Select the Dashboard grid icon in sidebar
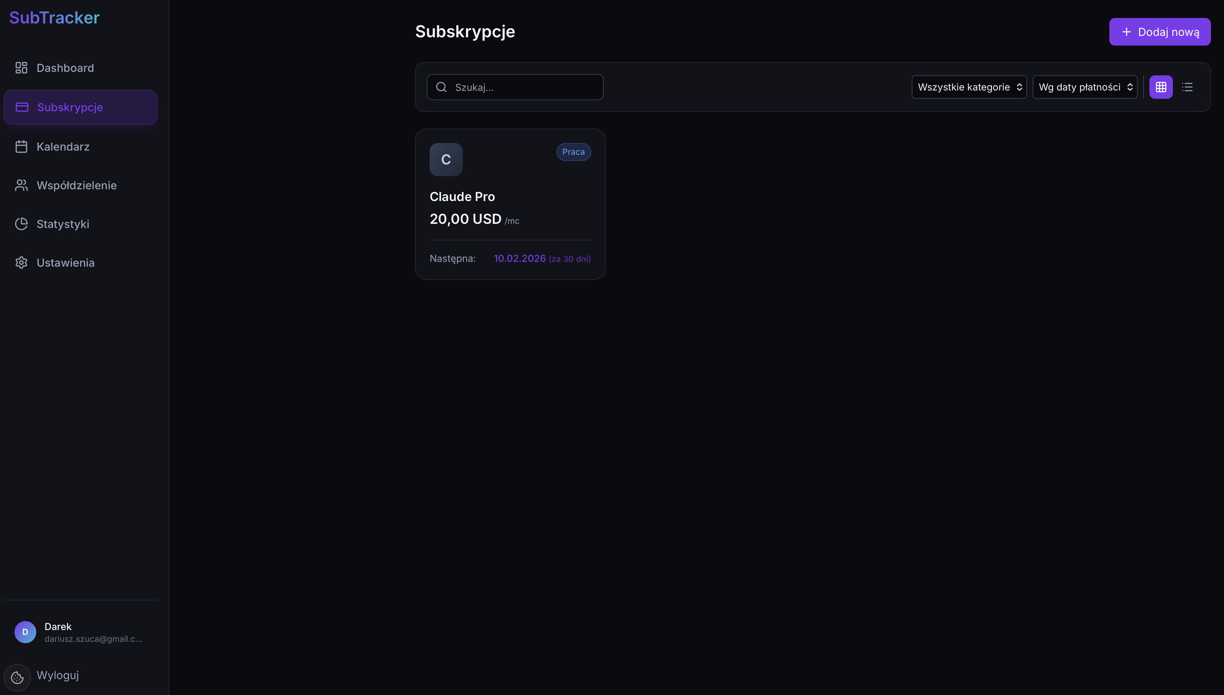Screen dimensions: 1224x695 click(21, 67)
